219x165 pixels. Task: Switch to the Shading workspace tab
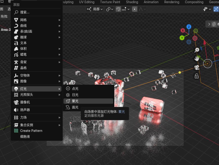tap(132, 2)
